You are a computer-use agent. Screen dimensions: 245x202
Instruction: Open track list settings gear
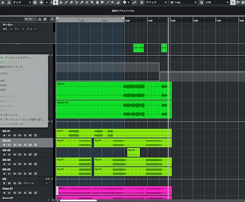click(53, 200)
